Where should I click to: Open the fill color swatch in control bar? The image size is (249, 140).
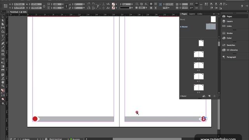point(113,4)
